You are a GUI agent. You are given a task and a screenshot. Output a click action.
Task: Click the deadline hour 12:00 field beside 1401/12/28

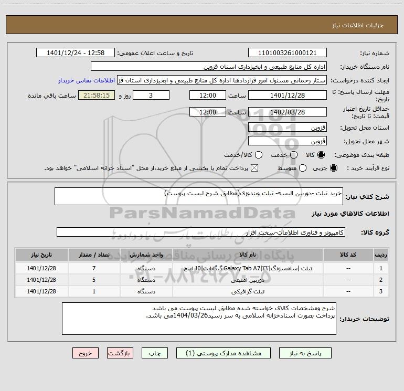[208, 95]
